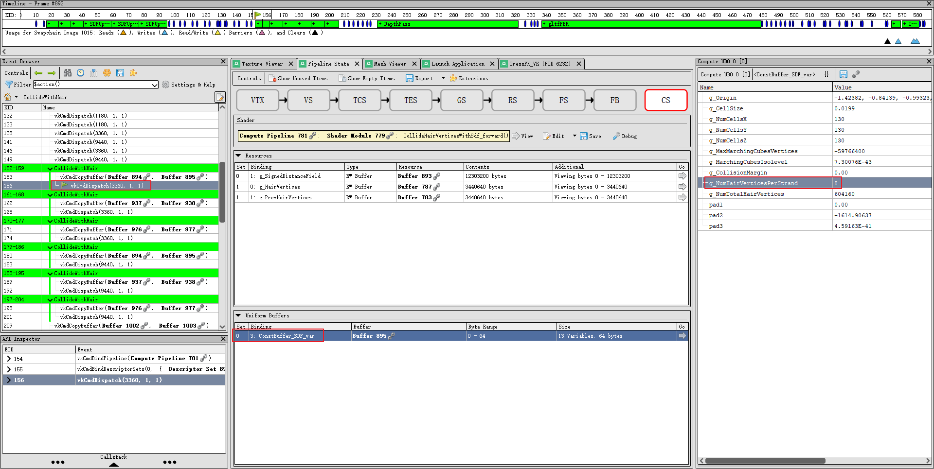Click link icon beside Compute Pipeline 781
Image resolution: width=934 pixels, height=469 pixels.
[x=313, y=136]
